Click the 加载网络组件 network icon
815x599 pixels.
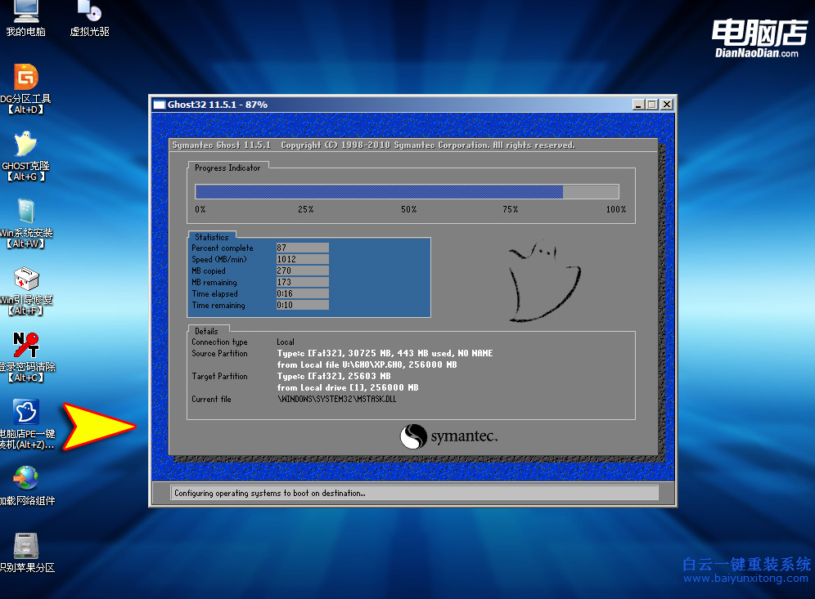click(x=26, y=479)
